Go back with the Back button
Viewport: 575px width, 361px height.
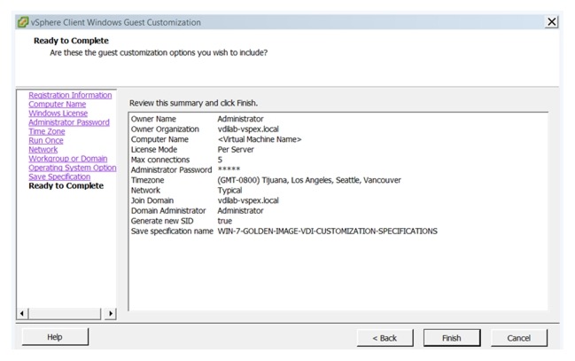385,338
